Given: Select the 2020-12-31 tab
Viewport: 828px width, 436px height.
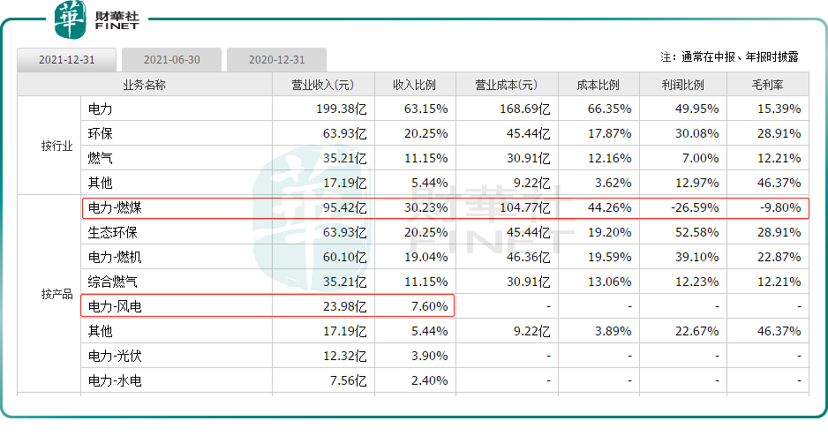Looking at the screenshot, I should (x=276, y=60).
